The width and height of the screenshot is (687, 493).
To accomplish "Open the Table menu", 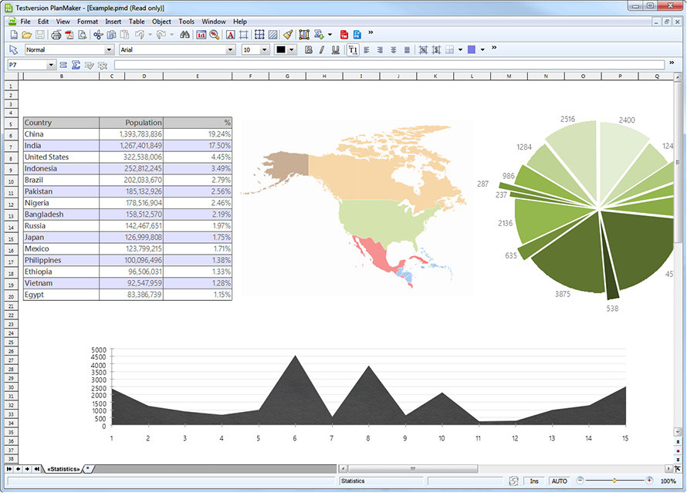I will coord(137,22).
